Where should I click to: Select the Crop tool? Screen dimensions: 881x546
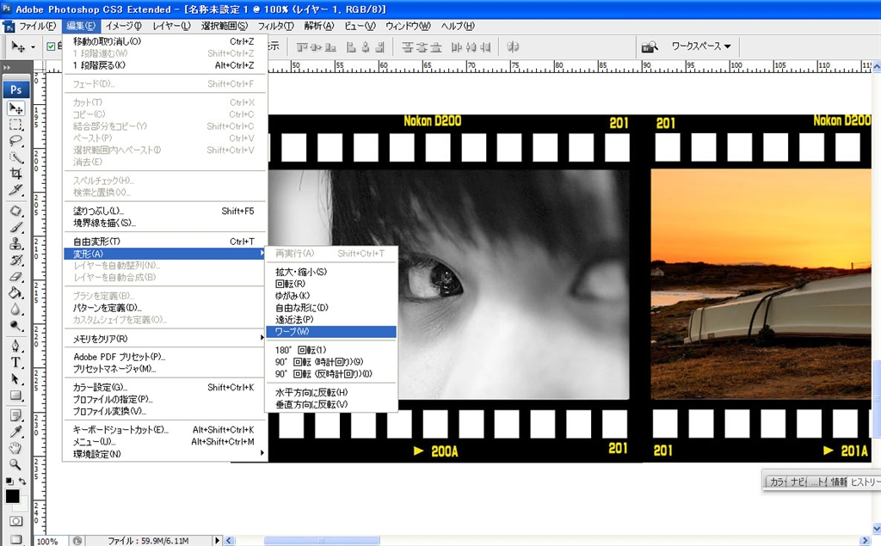pos(15,174)
